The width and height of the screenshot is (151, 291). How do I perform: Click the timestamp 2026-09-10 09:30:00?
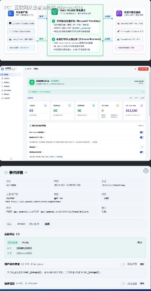tap(67, 185)
